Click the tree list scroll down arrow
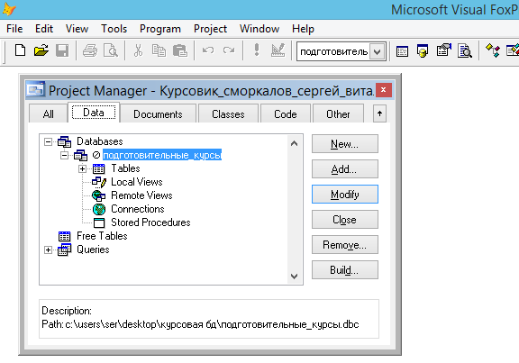Image resolution: width=519 pixels, height=363 pixels. click(x=294, y=276)
